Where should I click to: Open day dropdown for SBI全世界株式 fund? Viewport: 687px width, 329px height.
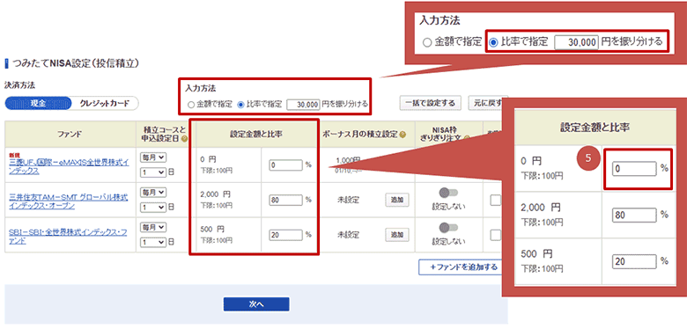click(153, 242)
